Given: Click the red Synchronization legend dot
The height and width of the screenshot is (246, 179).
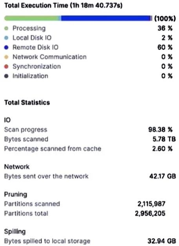Looking at the screenshot, I should pyautogui.click(x=6, y=66).
